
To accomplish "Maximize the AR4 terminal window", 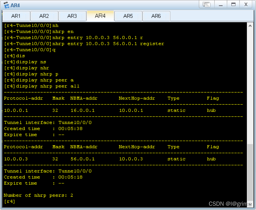I will pos(234,4).
